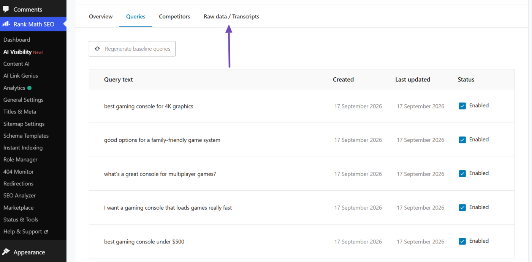Open General Settings

(x=23, y=100)
